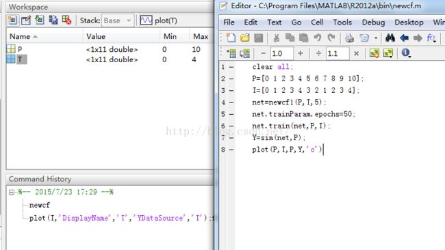The width and height of the screenshot is (445, 250).
Task: Click code line 'net=newcf1(P,I,5);'
Action: (x=289, y=102)
